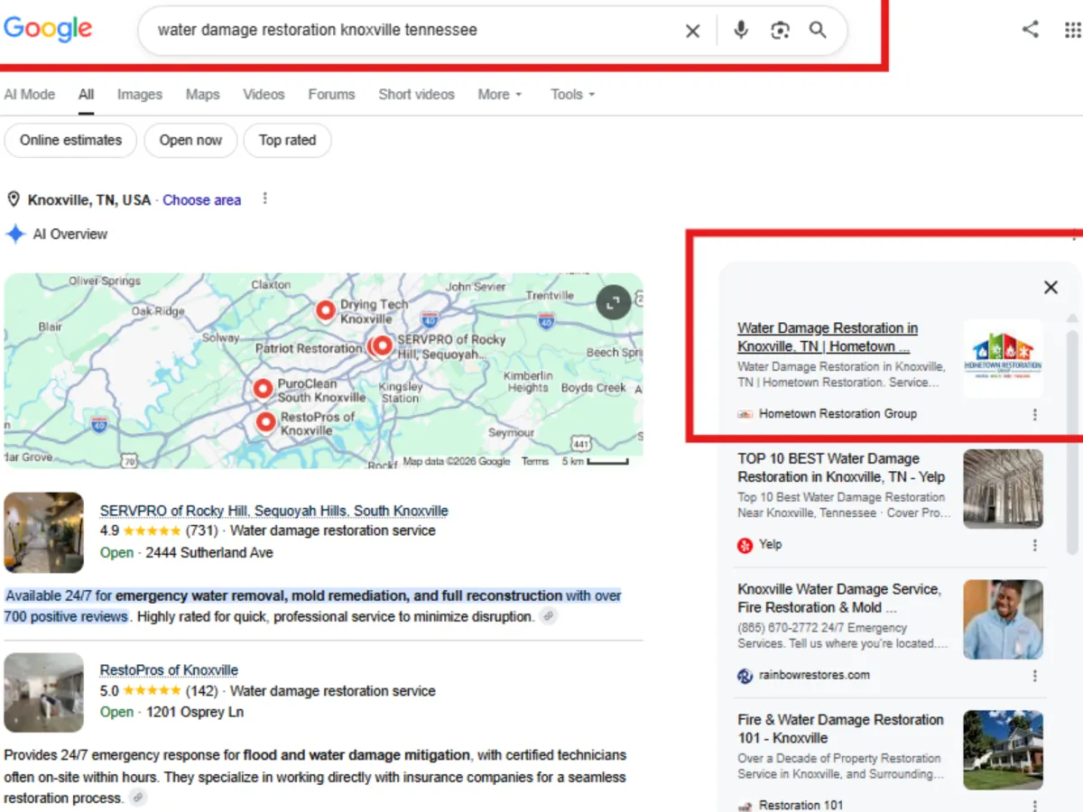Switch to Images tab
1083x812 pixels.
(x=140, y=94)
